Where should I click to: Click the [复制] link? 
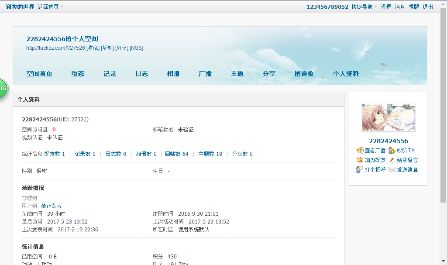[x=107, y=48]
